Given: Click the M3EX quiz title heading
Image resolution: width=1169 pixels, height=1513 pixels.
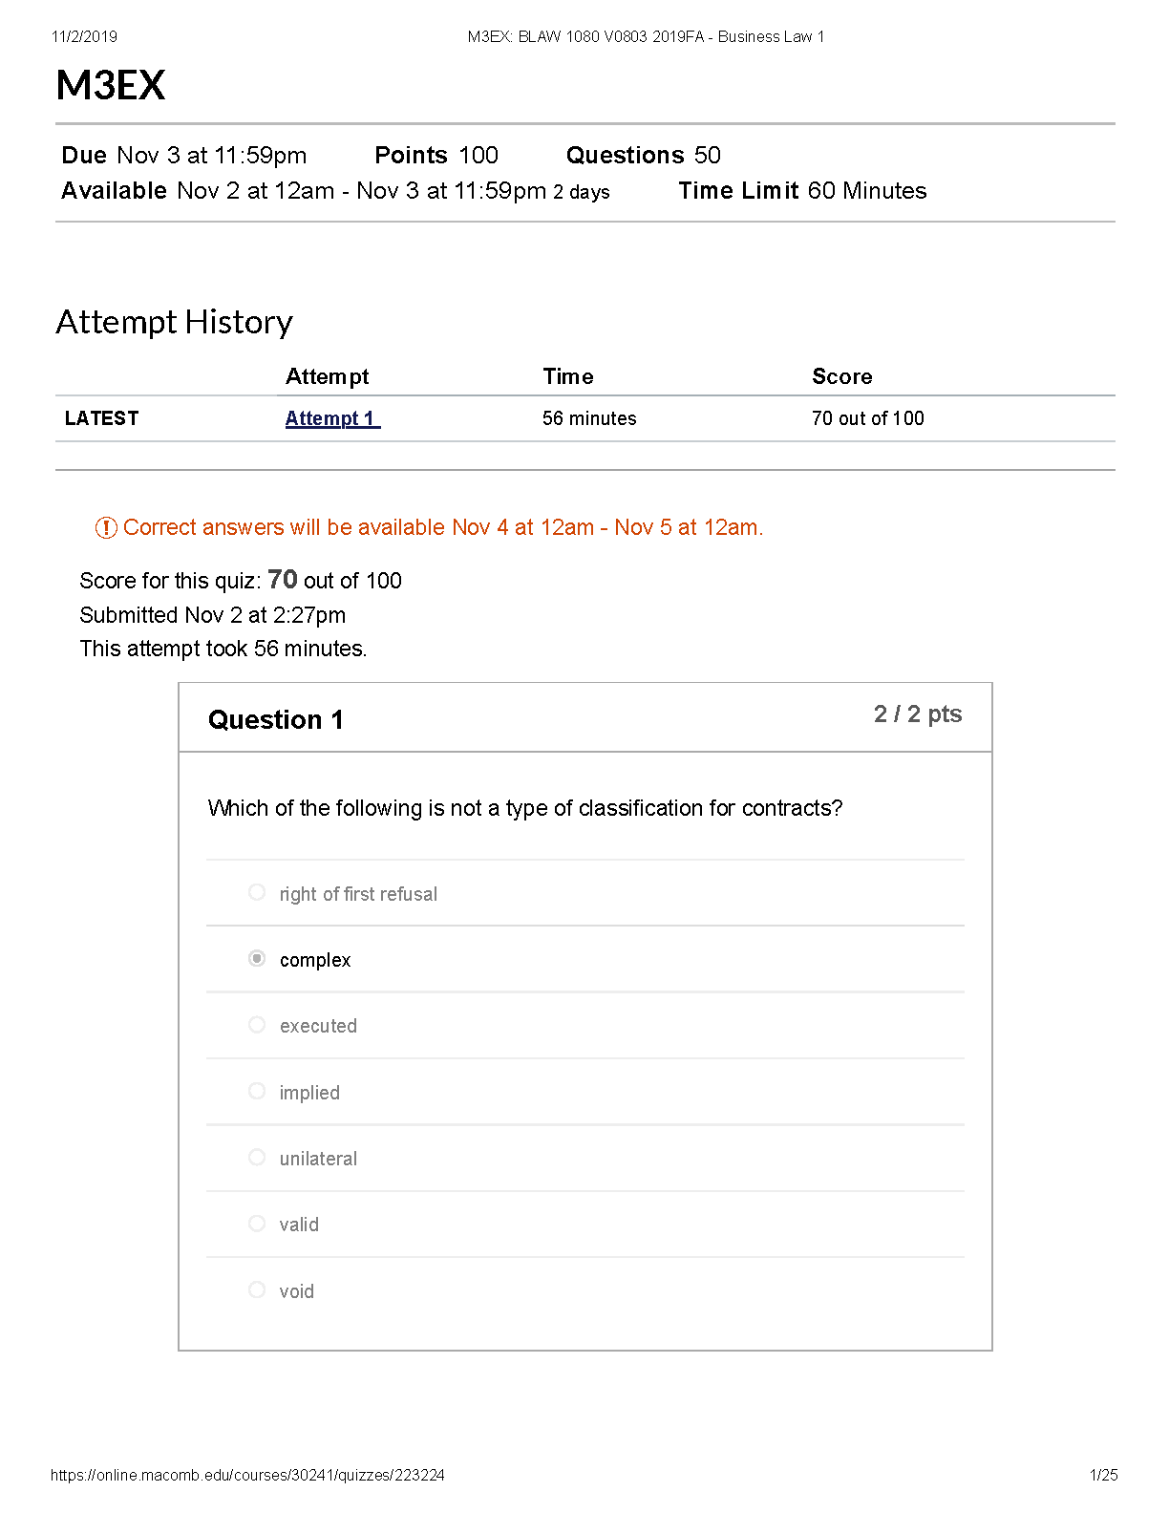Looking at the screenshot, I should (111, 85).
